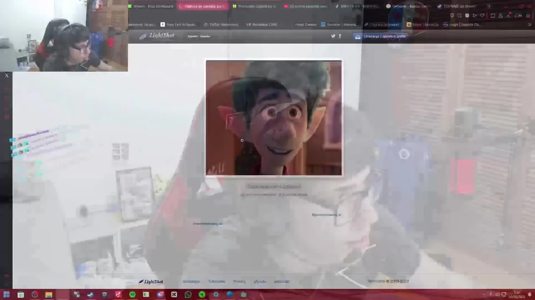Viewport: 535px width, 300px height.
Task: Switch to the Stream - Kick Dashboard tab
Action: pyautogui.click(x=150, y=6)
